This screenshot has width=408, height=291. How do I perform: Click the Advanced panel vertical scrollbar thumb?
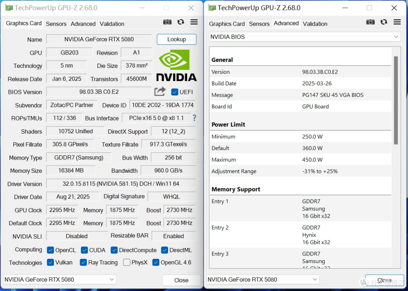[396, 100]
